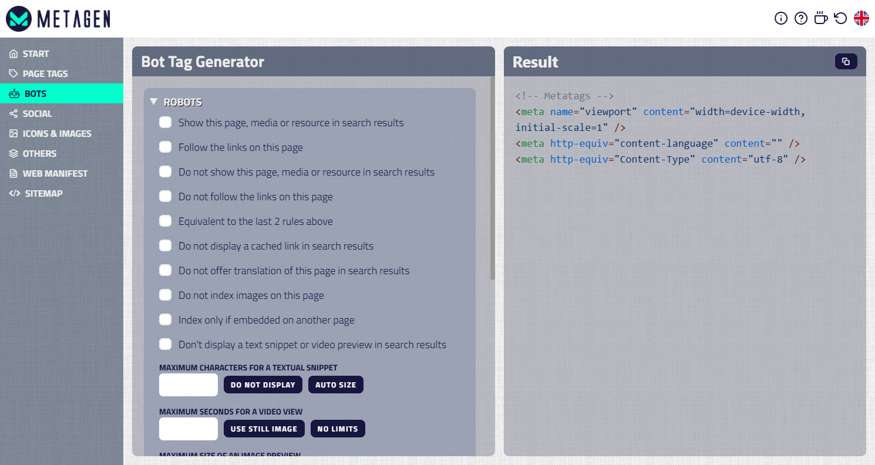Click the Metagen logo
This screenshot has width=875, height=465.
coord(56,18)
